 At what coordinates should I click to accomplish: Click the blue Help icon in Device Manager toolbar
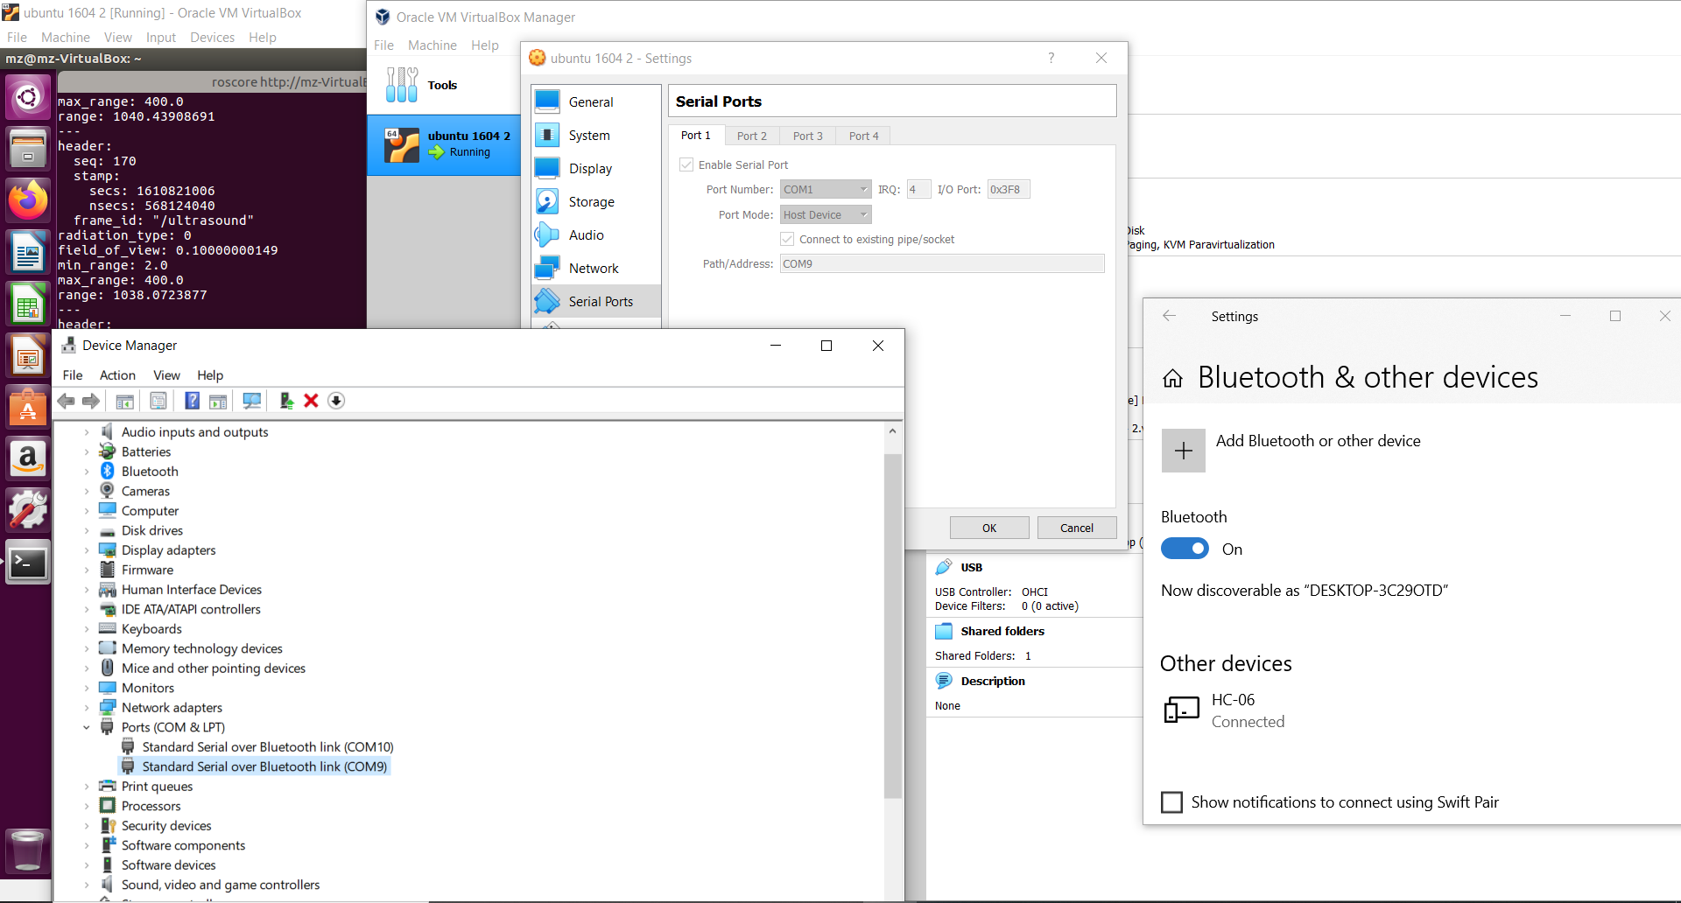click(x=192, y=401)
